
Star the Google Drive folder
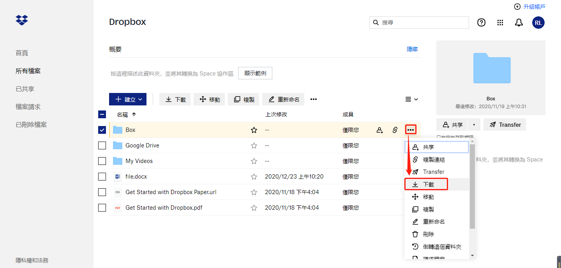pyautogui.click(x=254, y=145)
